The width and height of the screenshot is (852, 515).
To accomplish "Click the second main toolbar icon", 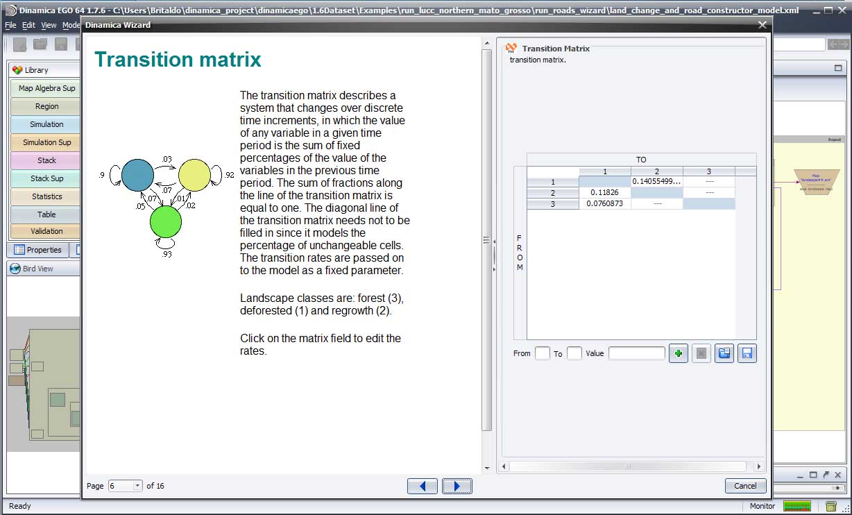I will point(40,44).
